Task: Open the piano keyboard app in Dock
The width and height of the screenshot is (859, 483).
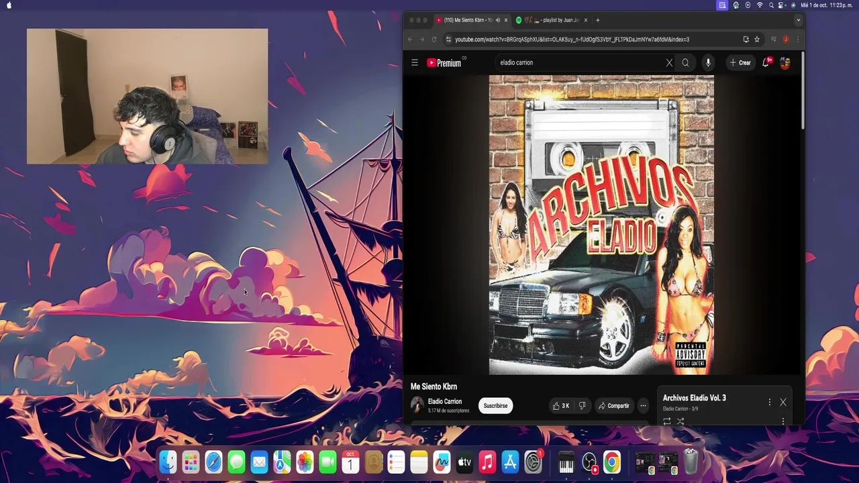Action: (566, 462)
